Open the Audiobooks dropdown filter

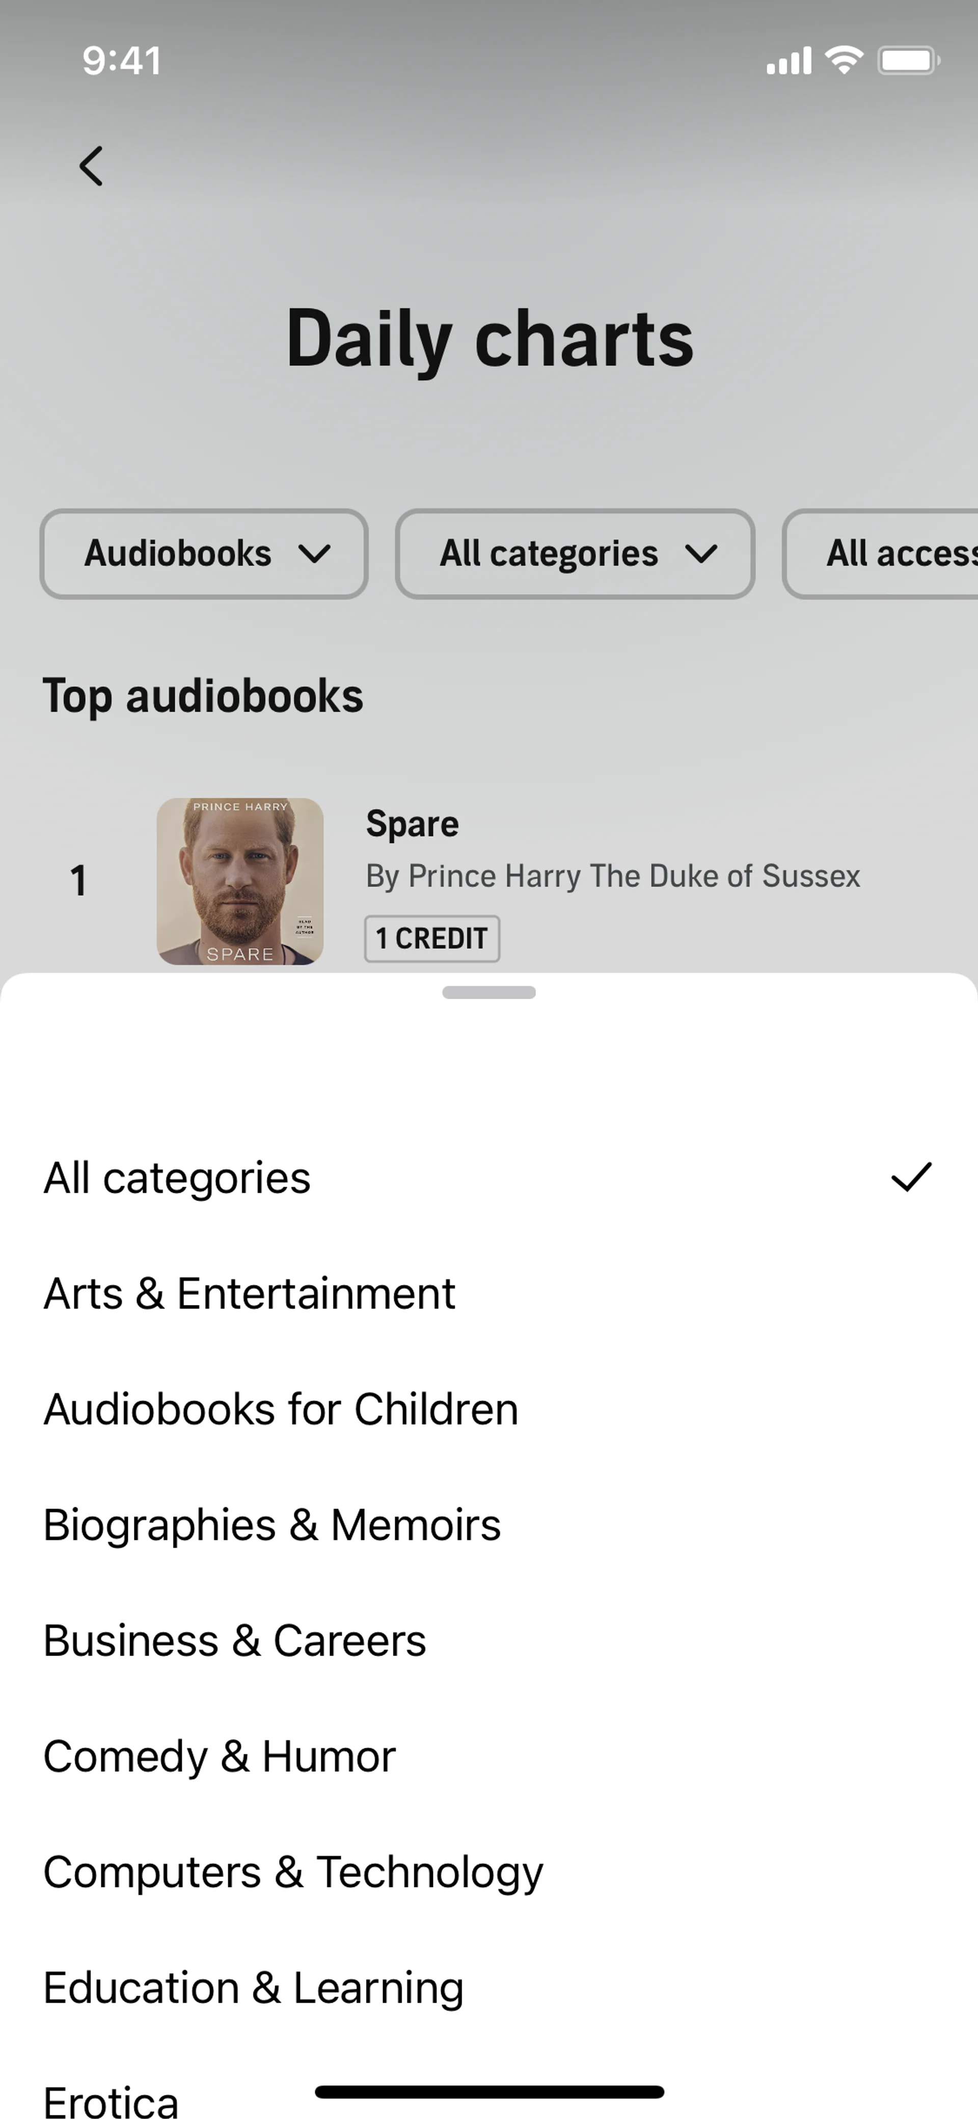click(x=204, y=554)
